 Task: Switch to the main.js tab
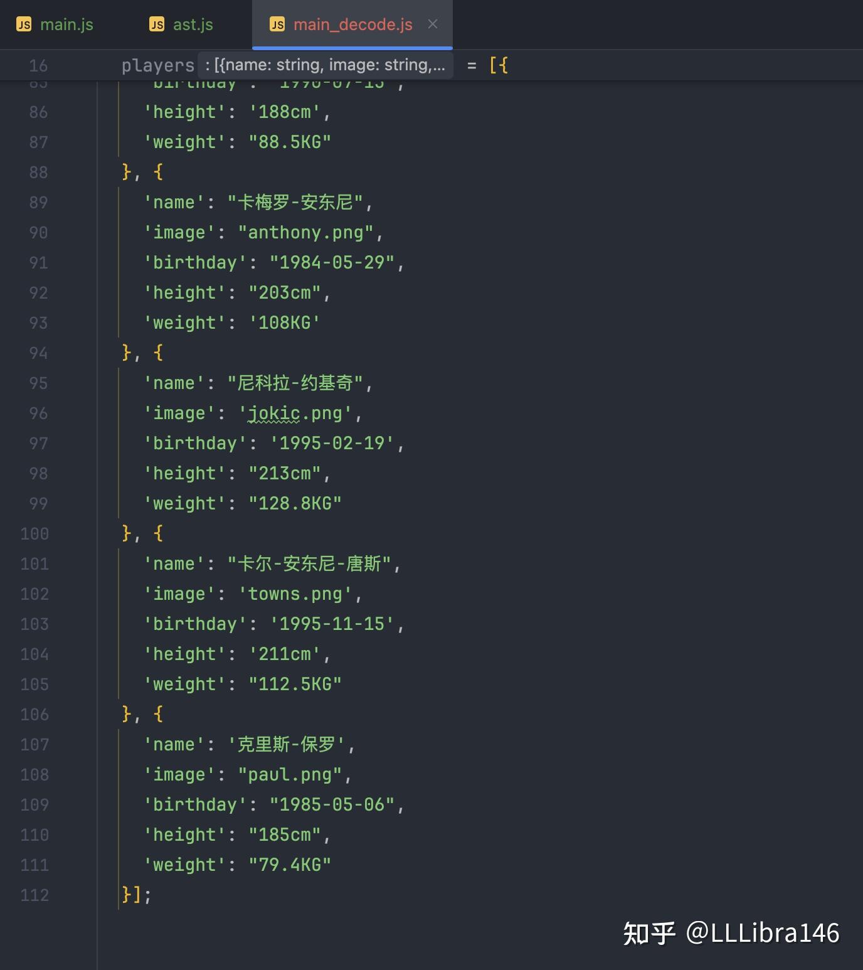tap(66, 24)
